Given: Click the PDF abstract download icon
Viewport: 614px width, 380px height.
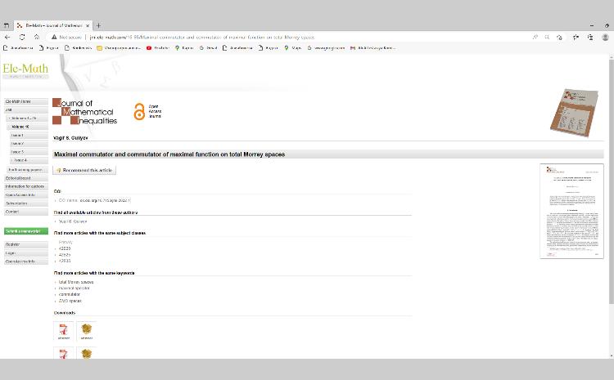Looking at the screenshot, I should [x=63, y=330].
